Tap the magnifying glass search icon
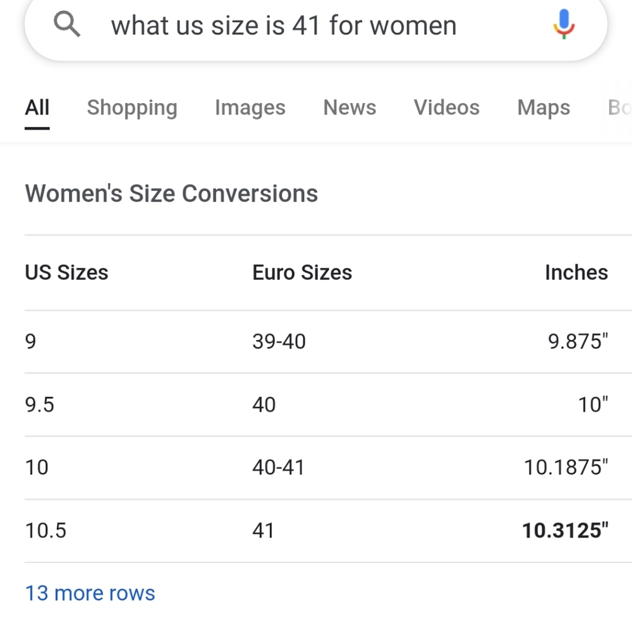 coord(67,24)
